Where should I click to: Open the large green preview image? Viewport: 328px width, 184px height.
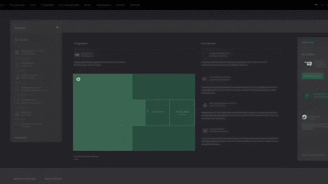pos(134,112)
